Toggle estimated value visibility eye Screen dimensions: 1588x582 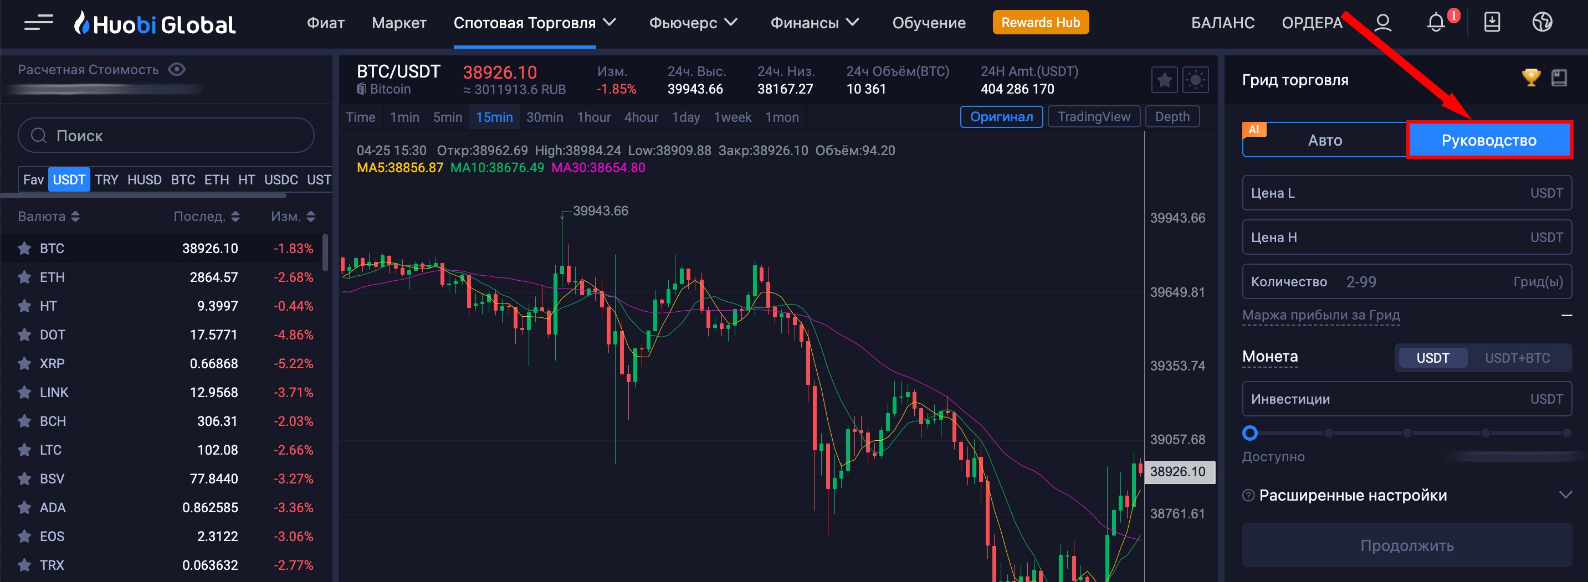(177, 70)
